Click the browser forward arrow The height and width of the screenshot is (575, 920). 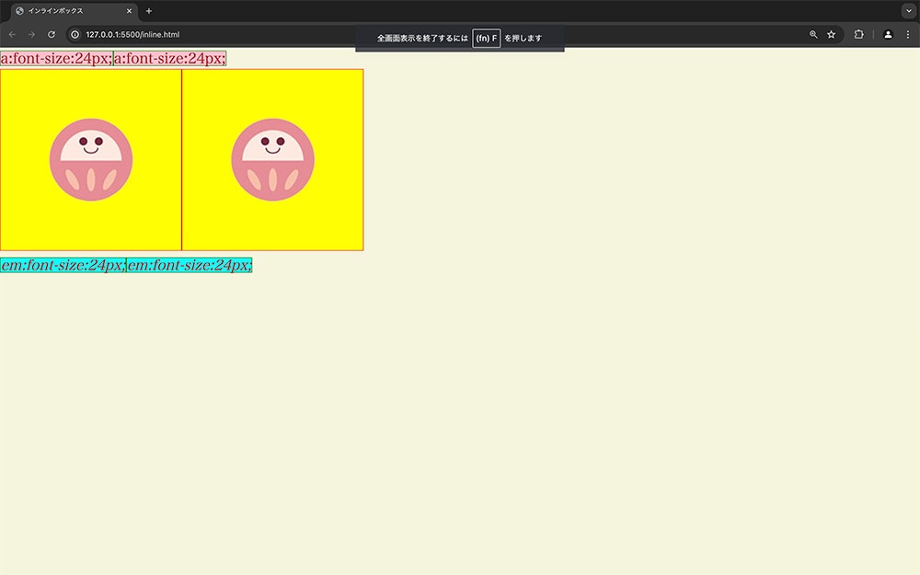tap(31, 35)
